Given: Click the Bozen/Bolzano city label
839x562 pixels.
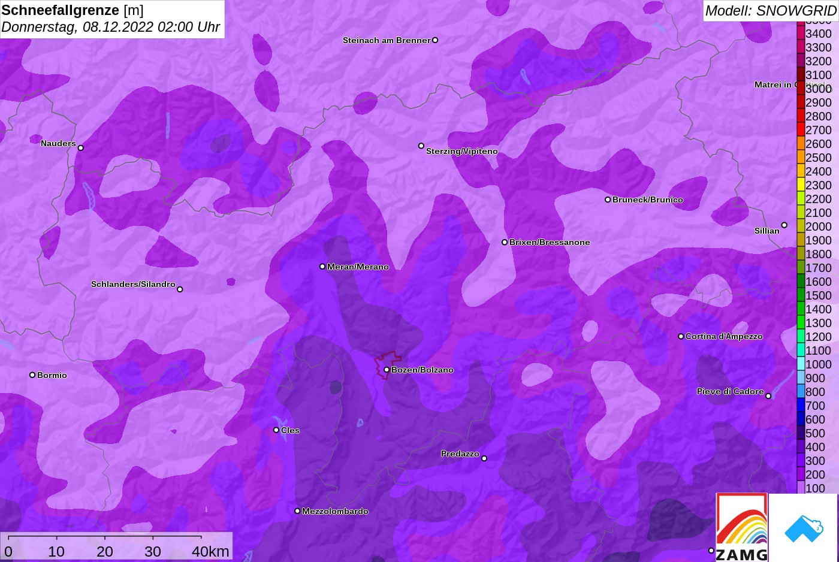Looking at the screenshot, I should (x=422, y=370).
